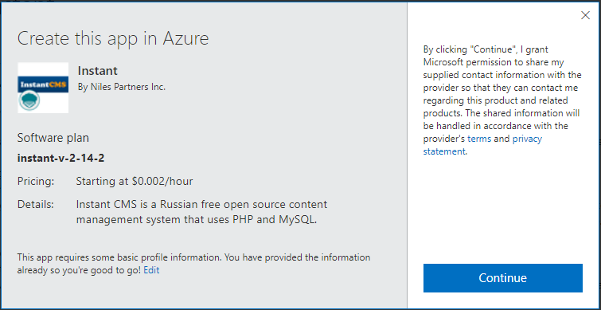
Task: Open the privacy statement link
Action: [482, 145]
